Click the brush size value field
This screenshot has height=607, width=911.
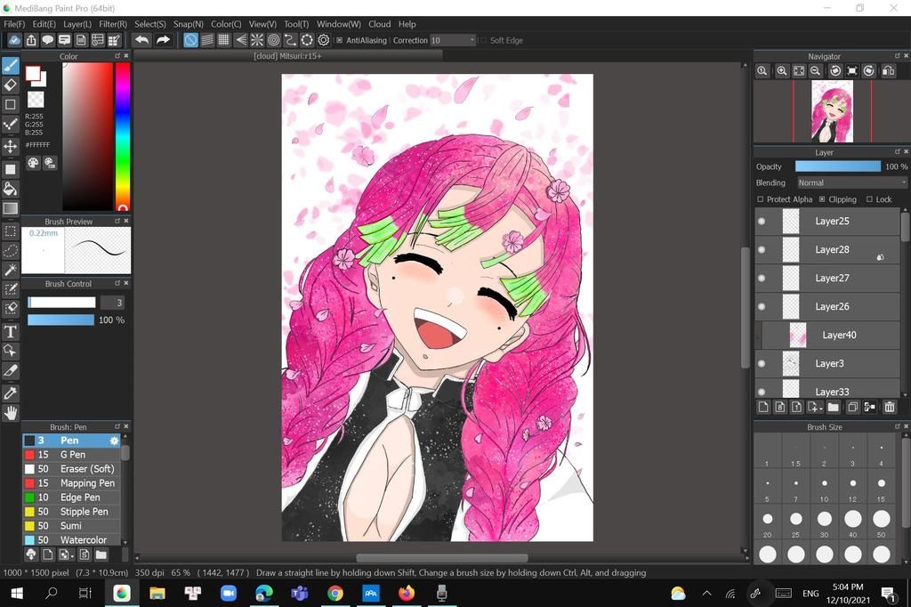click(x=112, y=303)
